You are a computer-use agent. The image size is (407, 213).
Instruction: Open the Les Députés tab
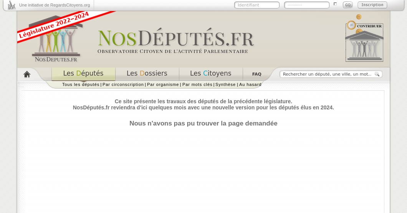[83, 74]
